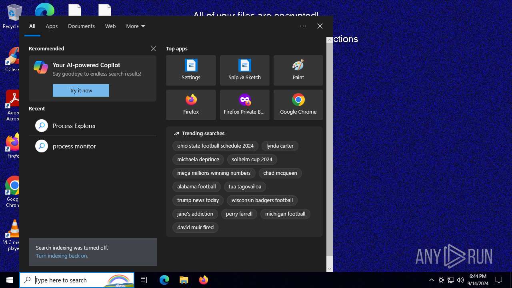Search trending perry farrell
This screenshot has width=512, height=288.
click(239, 214)
